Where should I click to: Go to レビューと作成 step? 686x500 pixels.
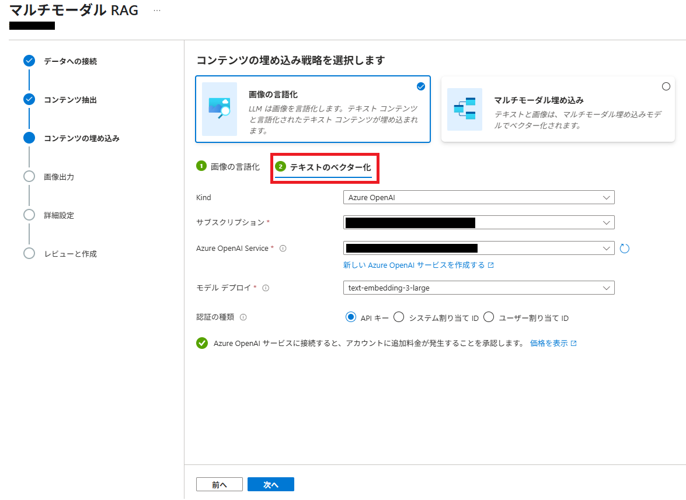[x=71, y=253]
